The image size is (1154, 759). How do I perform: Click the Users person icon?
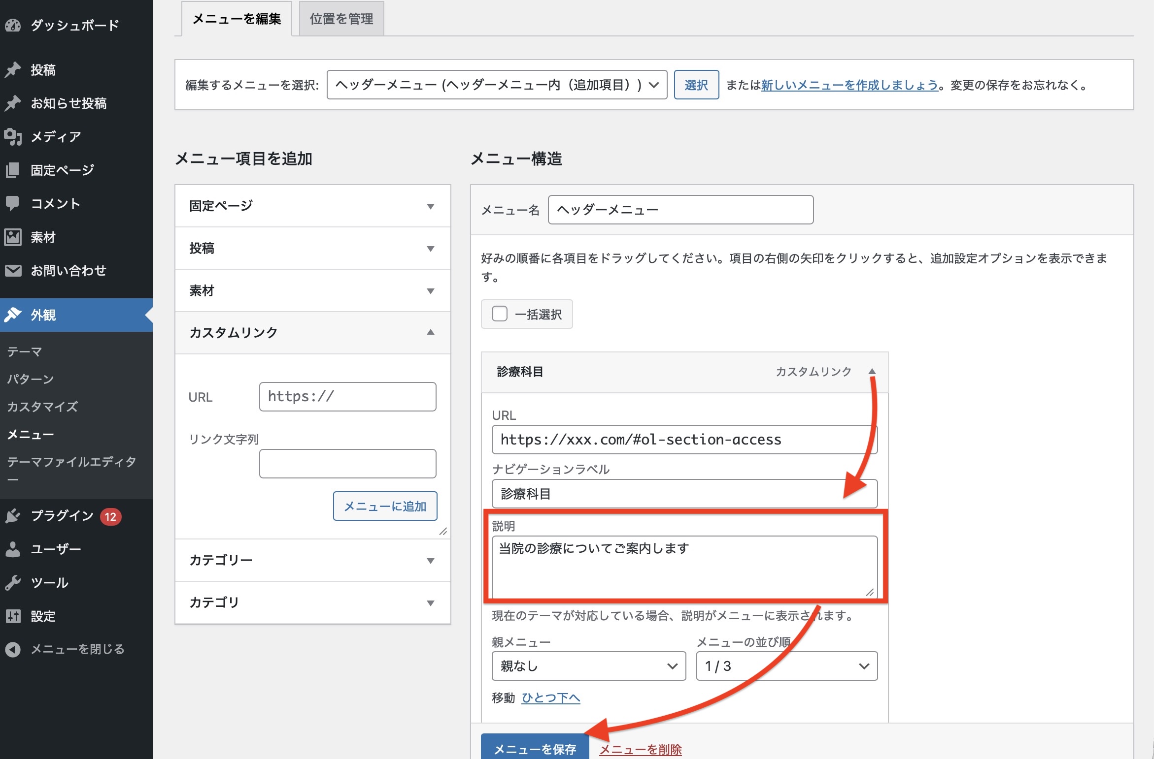pyautogui.click(x=13, y=549)
